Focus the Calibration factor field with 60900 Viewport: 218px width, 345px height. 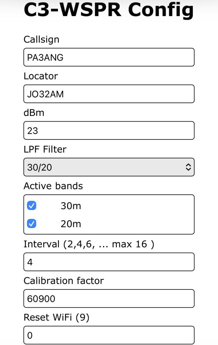109,299
